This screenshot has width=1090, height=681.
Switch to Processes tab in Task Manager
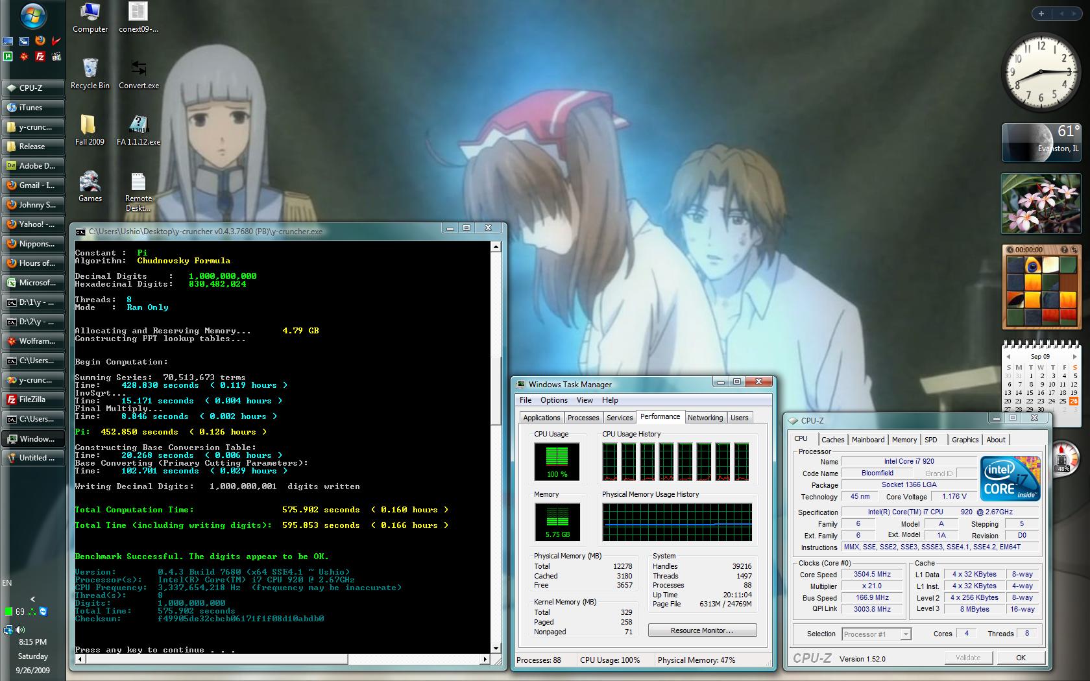coord(583,418)
